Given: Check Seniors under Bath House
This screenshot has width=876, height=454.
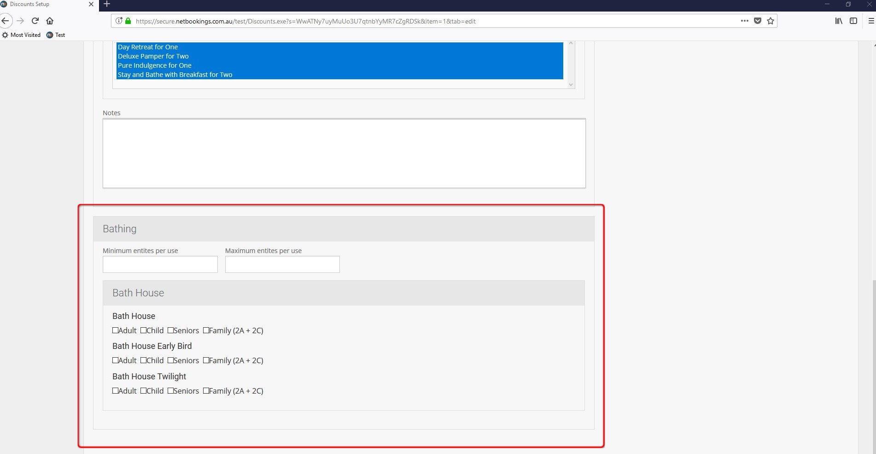Looking at the screenshot, I should coord(171,330).
